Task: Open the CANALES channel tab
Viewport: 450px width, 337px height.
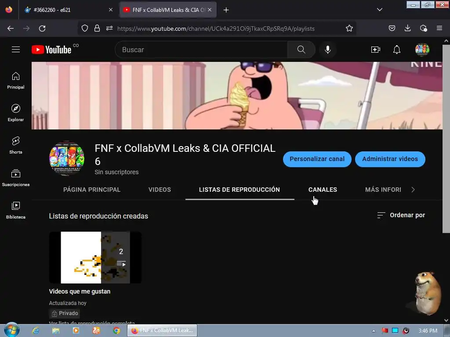Action: point(323,190)
